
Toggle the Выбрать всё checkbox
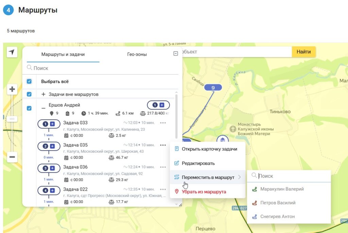29,82
